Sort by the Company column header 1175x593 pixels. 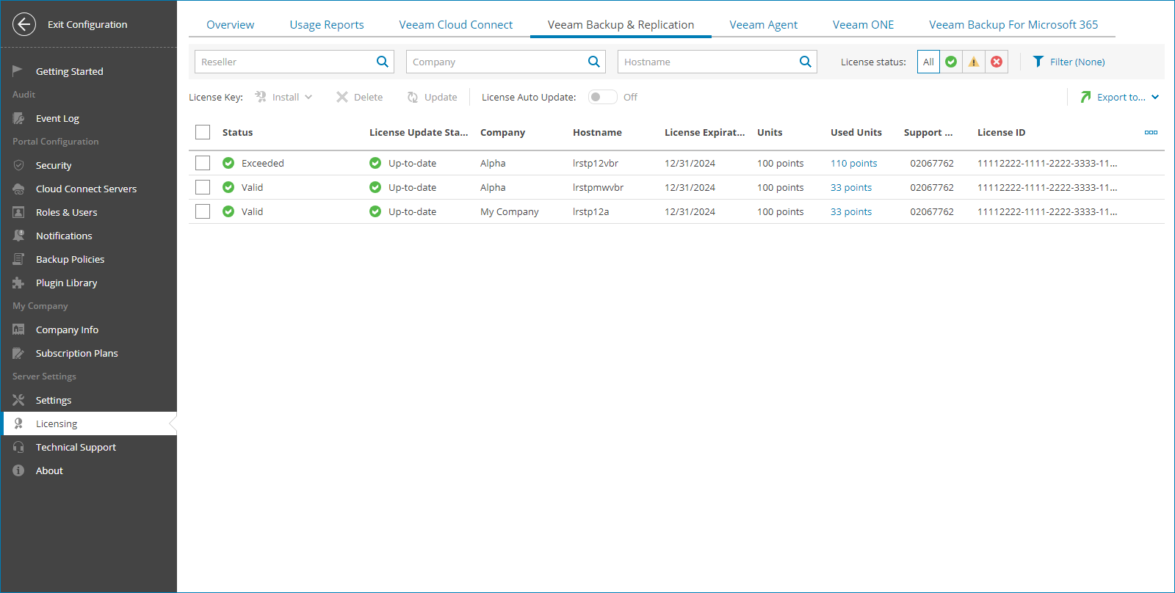pyautogui.click(x=502, y=132)
